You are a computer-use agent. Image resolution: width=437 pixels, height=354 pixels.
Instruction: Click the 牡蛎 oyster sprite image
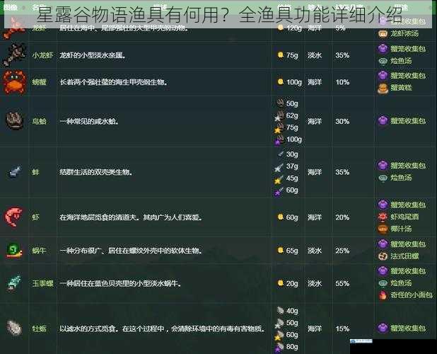14,328
